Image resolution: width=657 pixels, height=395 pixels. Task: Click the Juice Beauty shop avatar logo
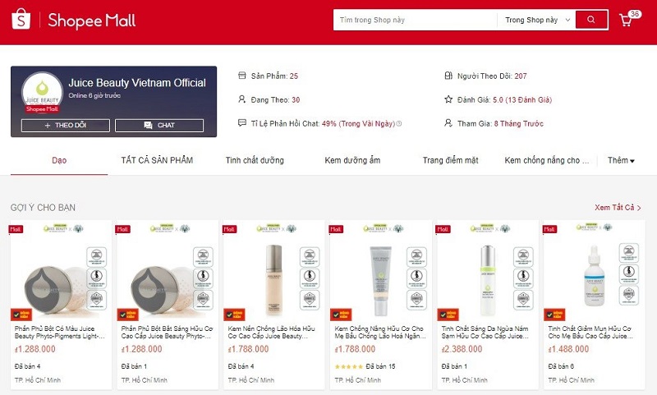click(x=42, y=93)
